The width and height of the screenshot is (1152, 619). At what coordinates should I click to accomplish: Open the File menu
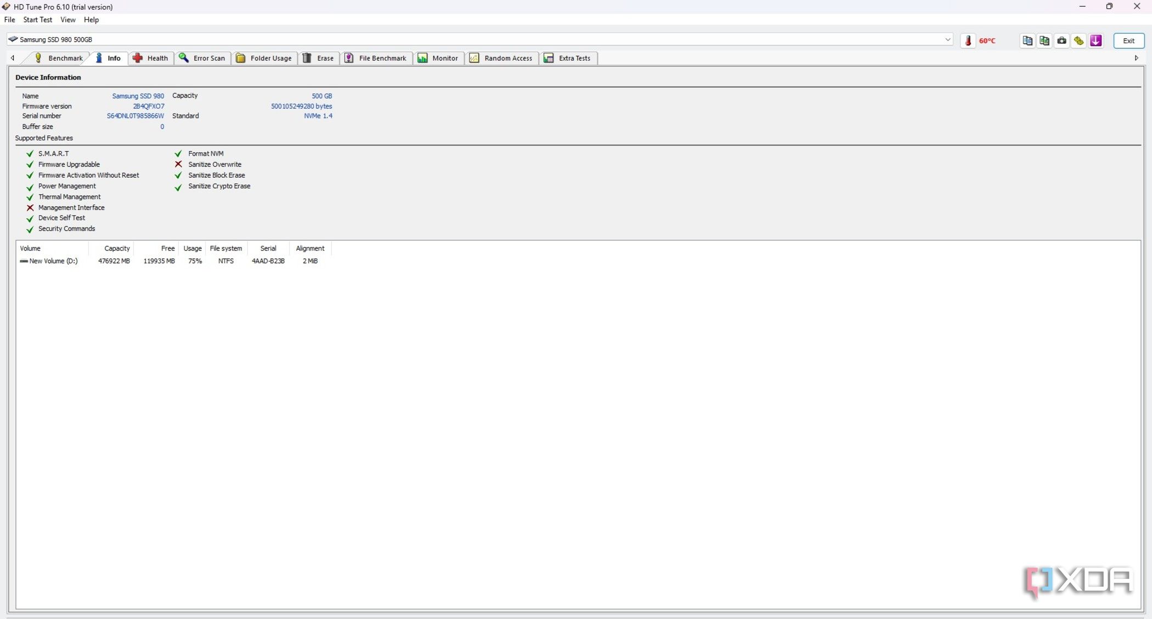pyautogui.click(x=10, y=20)
